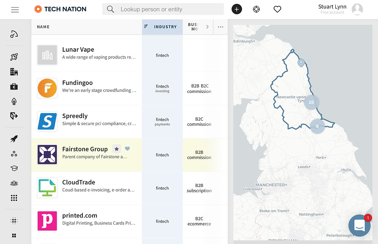Click the CloudTrade monitor logo
This screenshot has height=244, width=378.
47,188
